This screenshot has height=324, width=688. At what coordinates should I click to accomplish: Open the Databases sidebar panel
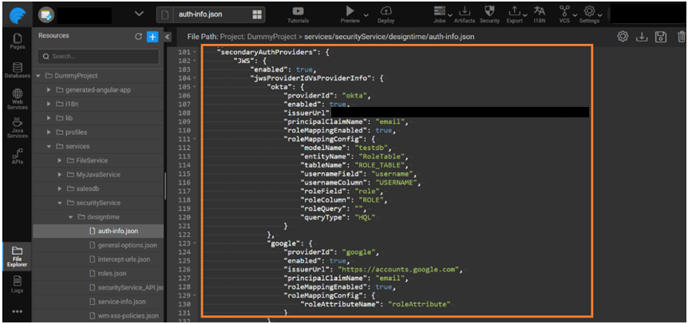click(x=17, y=69)
